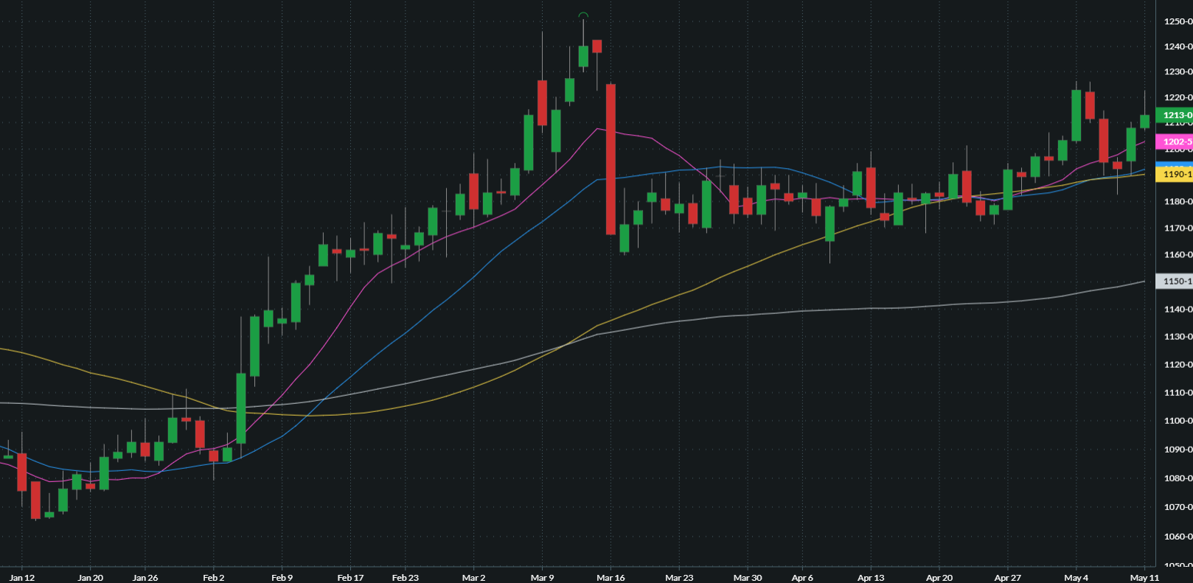The height and width of the screenshot is (583, 1193).
Task: Click the Jan 26 date label
Action: (x=145, y=578)
